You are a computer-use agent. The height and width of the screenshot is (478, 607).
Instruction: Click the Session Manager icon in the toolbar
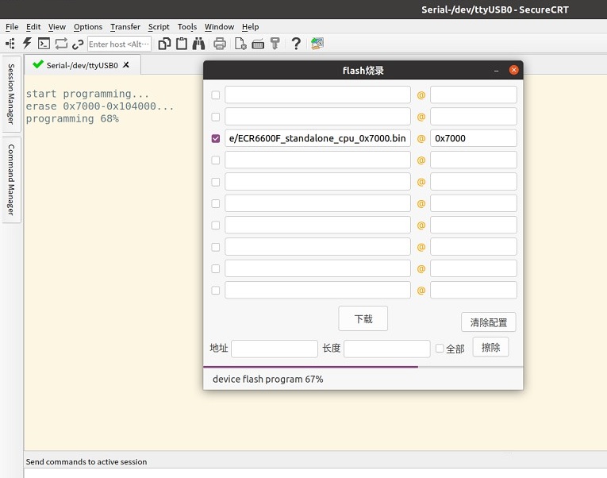(10, 44)
